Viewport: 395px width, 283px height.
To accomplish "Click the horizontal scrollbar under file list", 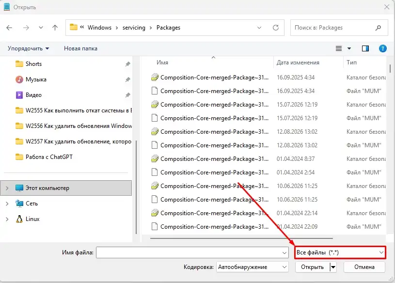I will click(x=241, y=238).
